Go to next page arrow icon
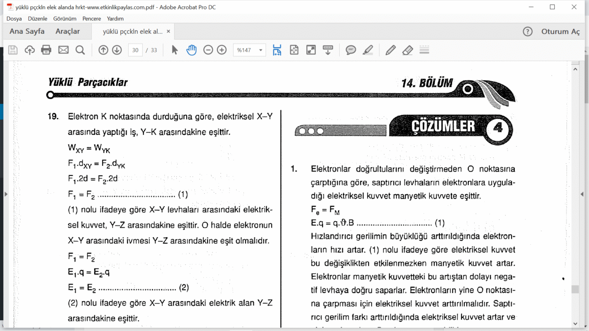589x331 pixels. 117,50
